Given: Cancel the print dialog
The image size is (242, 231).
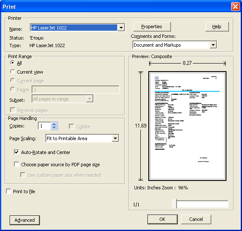Looking at the screenshot, I should 196,219.
